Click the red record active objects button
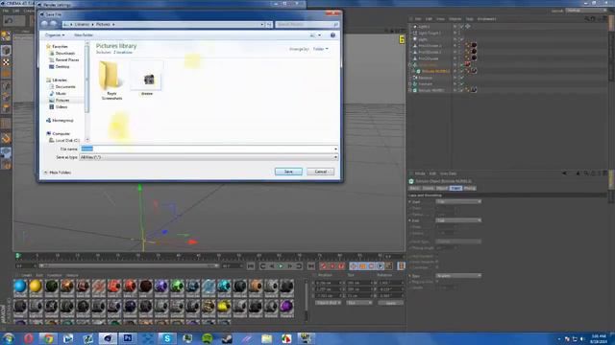615x345 pixels. coord(323,266)
